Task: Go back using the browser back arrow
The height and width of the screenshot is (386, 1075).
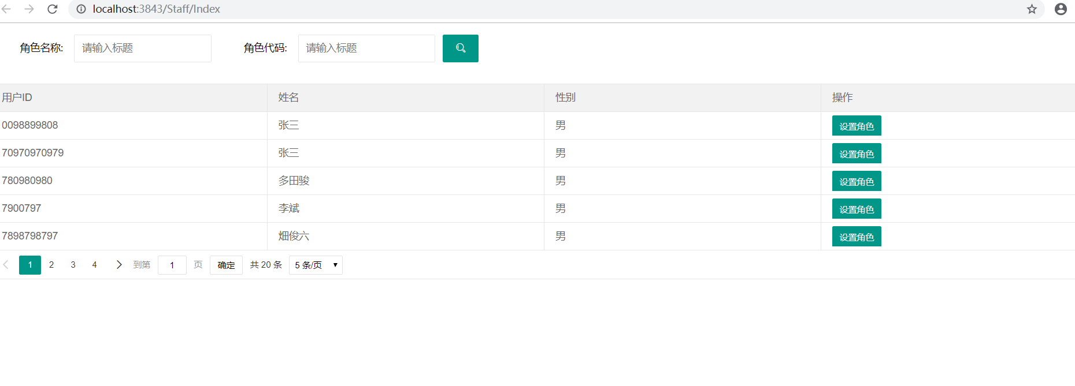Action: click(x=7, y=9)
